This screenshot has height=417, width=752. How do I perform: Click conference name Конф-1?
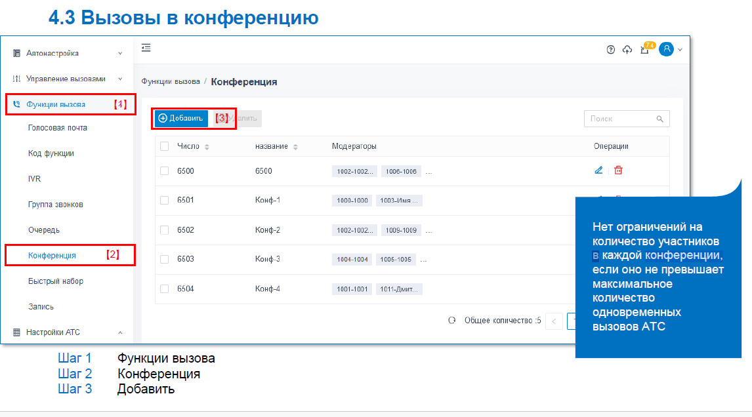(268, 201)
